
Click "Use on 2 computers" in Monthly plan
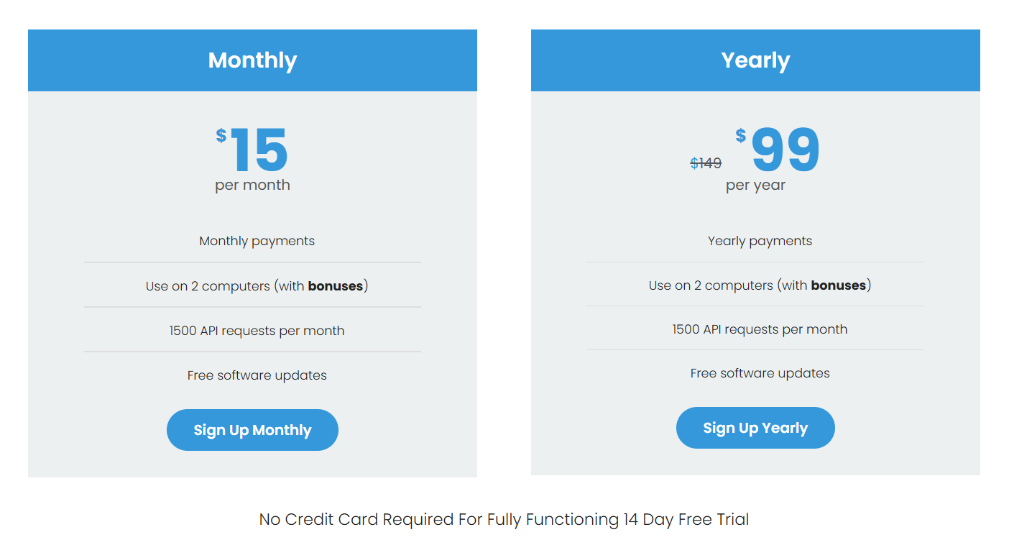208,286
